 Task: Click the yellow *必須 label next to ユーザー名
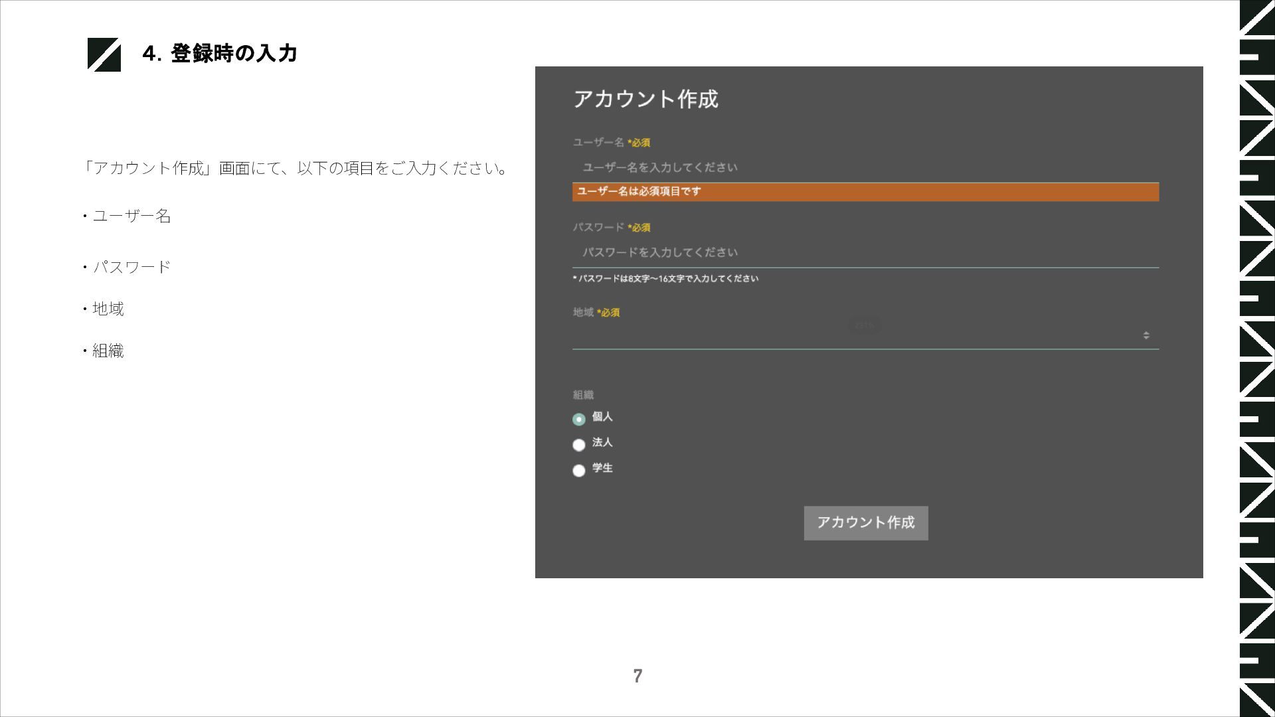click(639, 143)
